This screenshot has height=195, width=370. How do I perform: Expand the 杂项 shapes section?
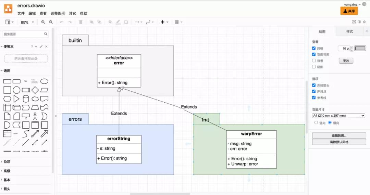(x=5, y=162)
